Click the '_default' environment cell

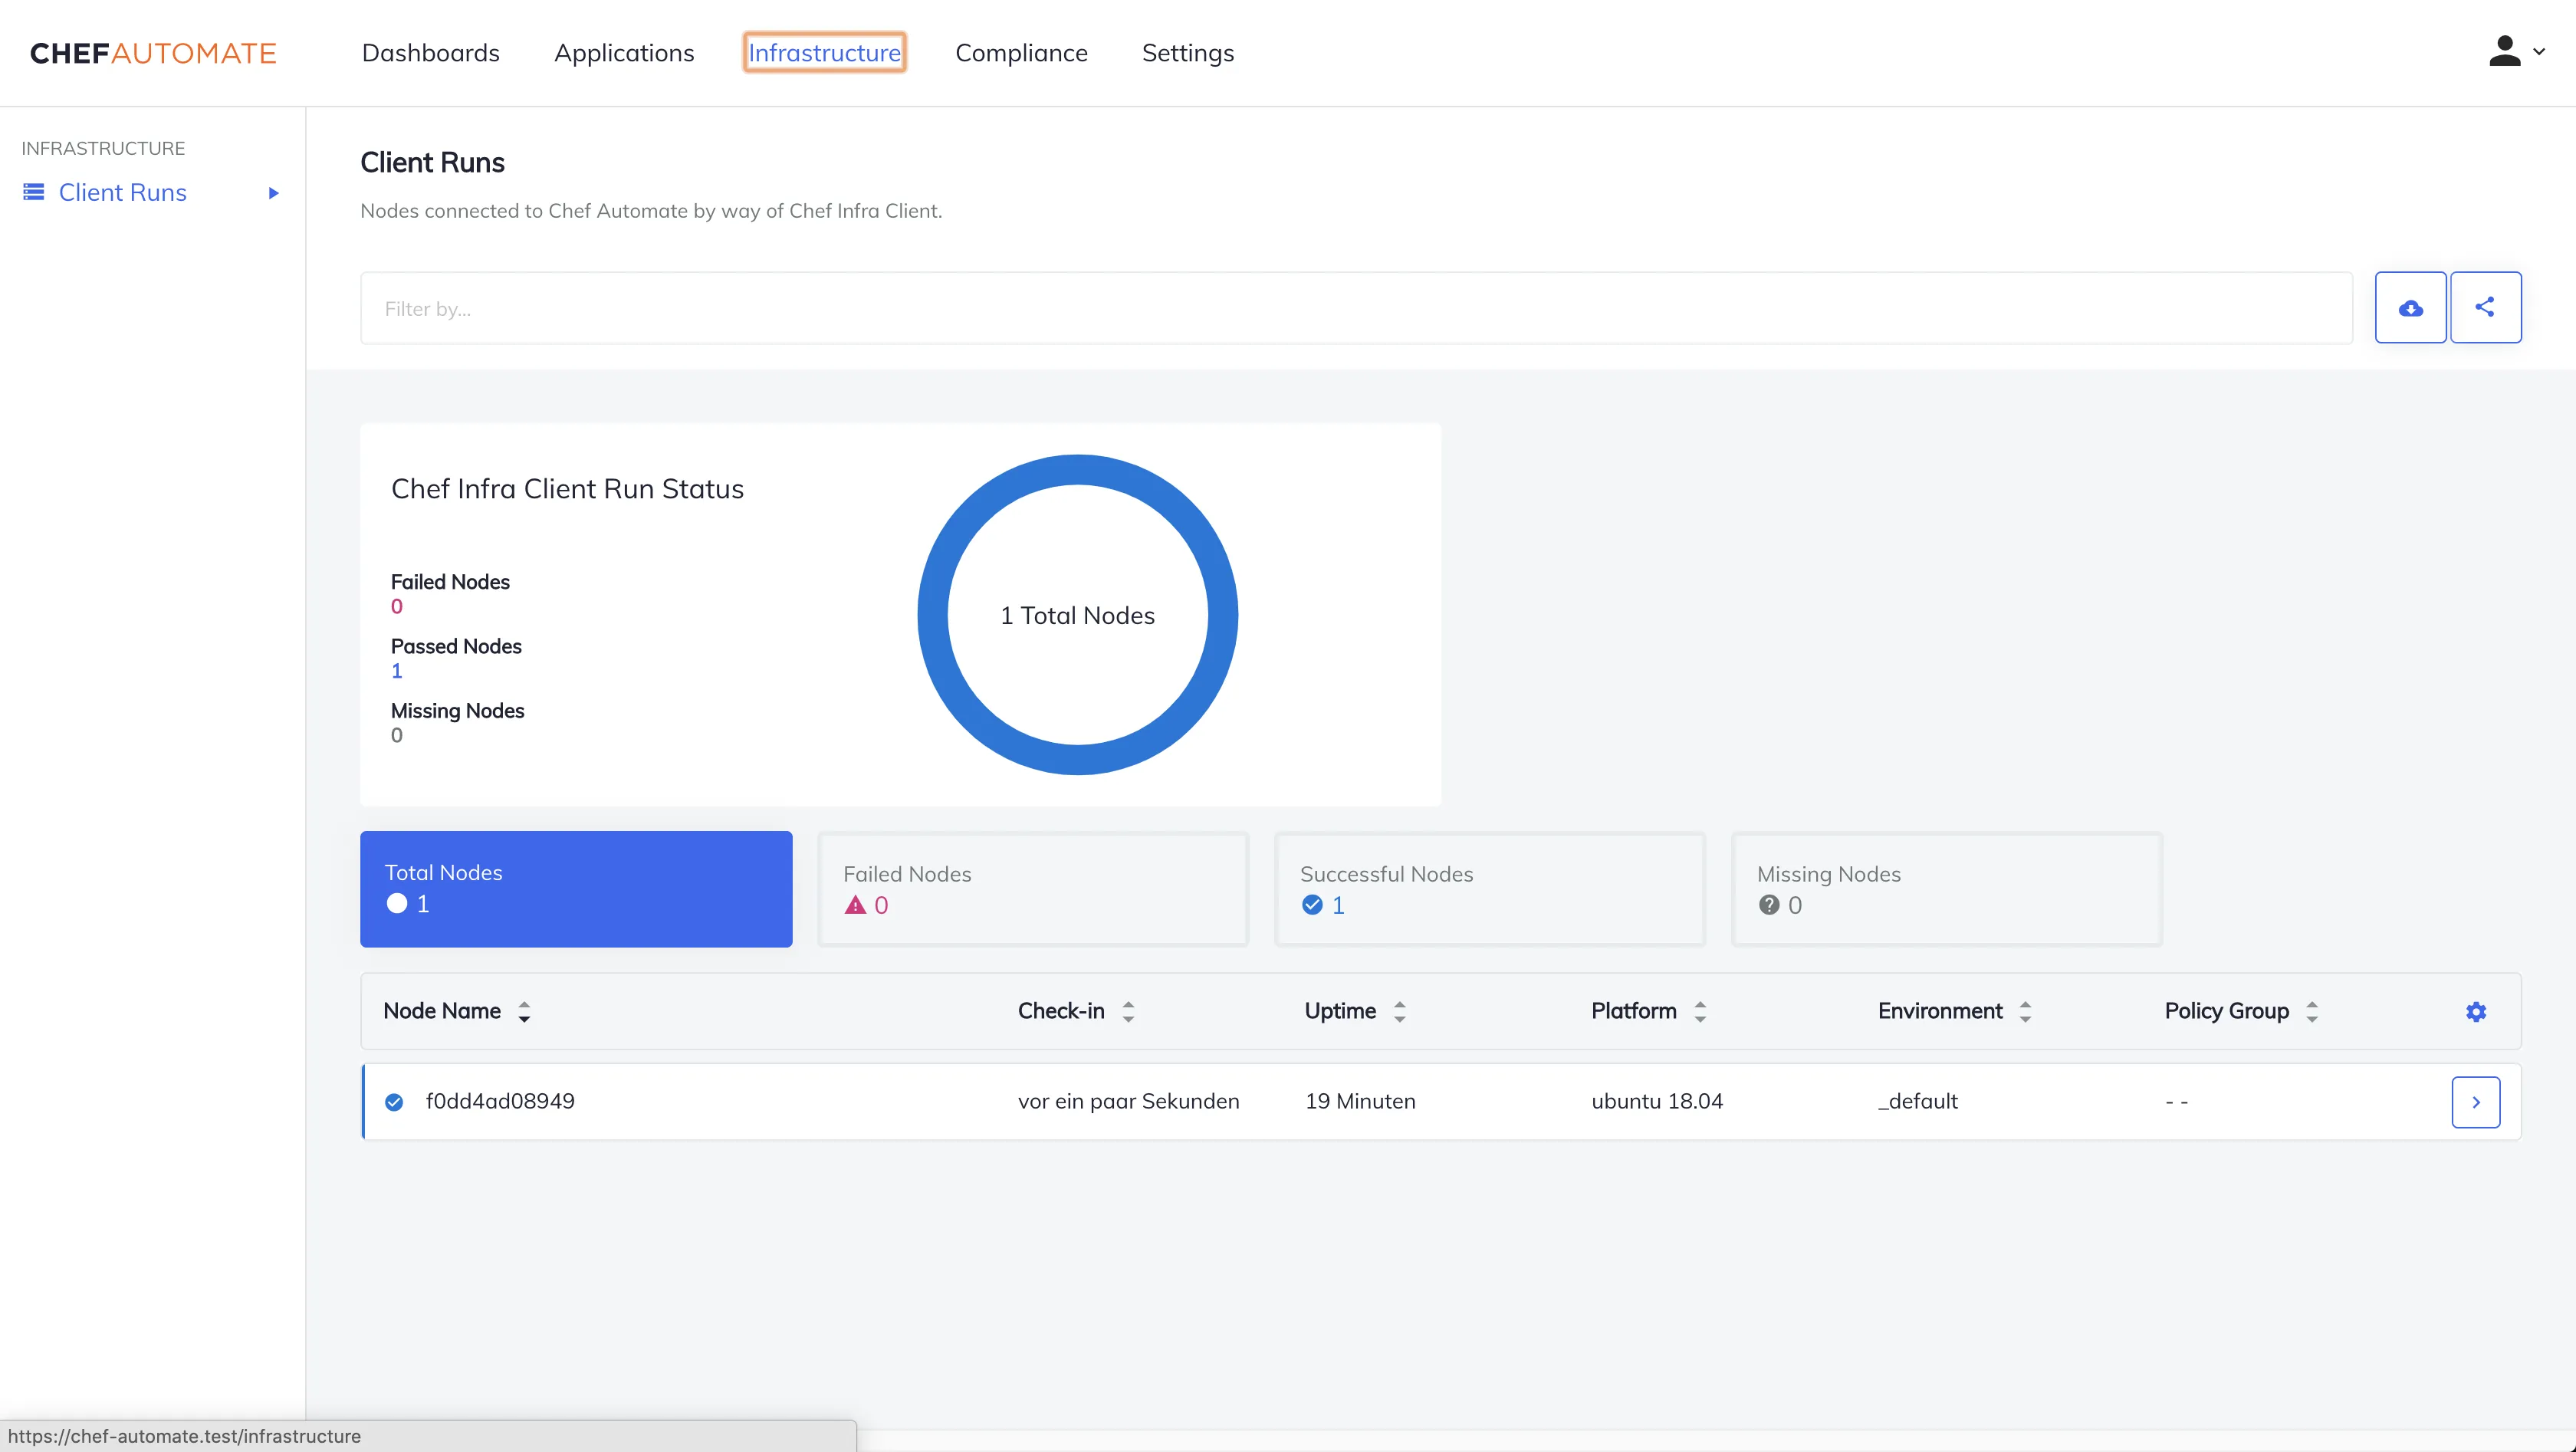coord(1918,1102)
